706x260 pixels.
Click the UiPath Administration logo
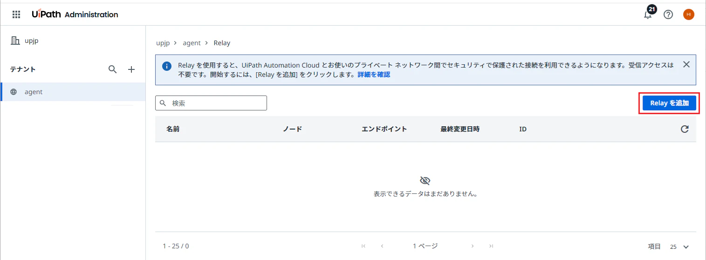click(75, 14)
